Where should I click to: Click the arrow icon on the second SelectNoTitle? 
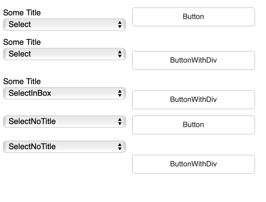pyautogui.click(x=120, y=147)
